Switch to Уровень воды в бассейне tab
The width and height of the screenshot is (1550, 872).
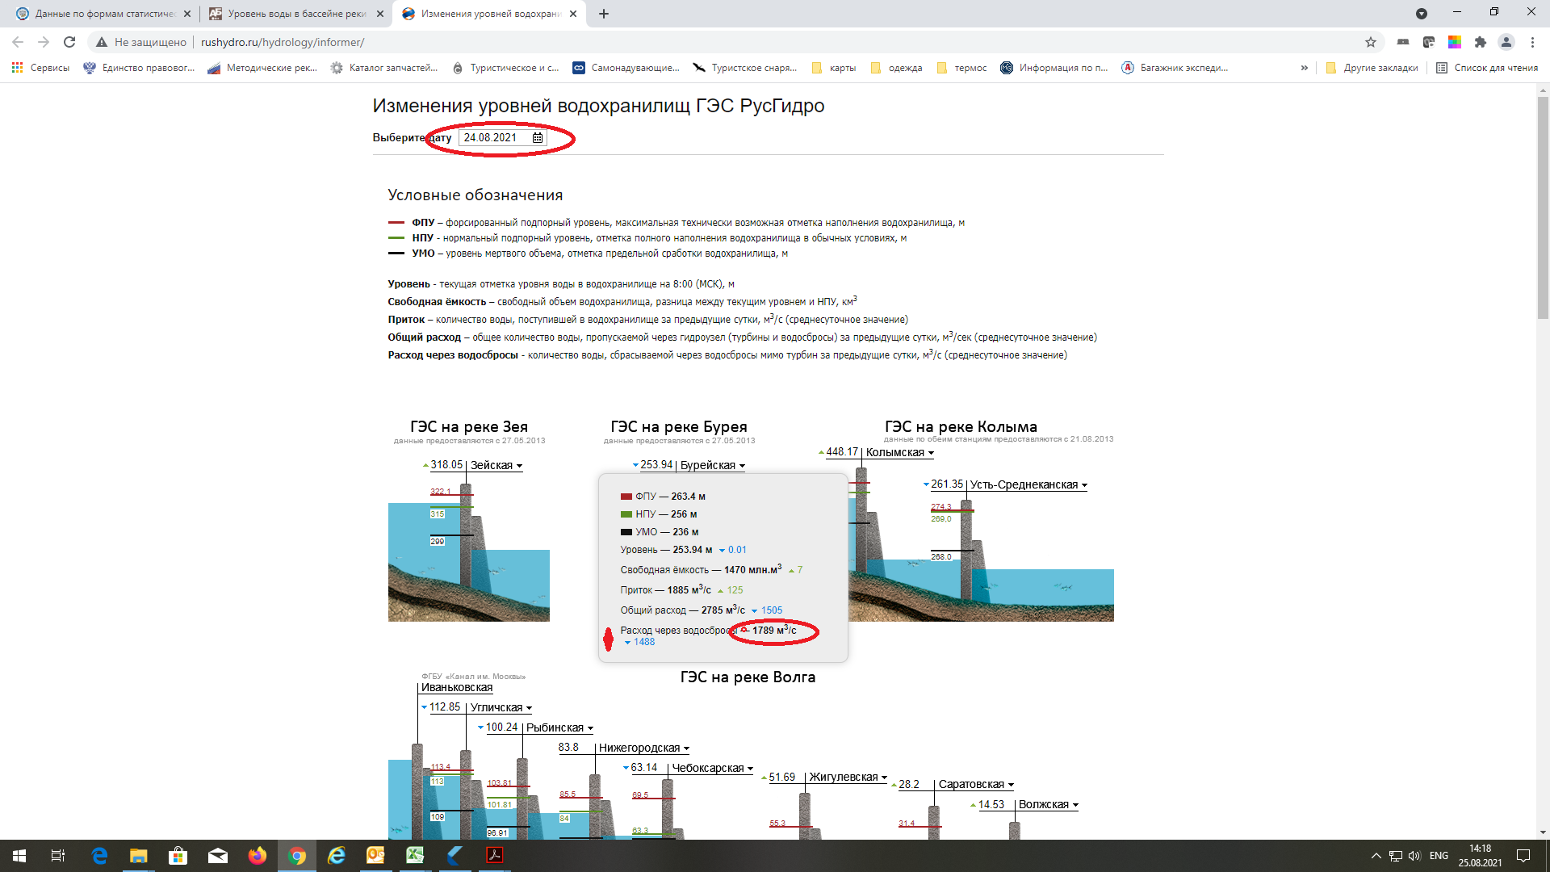pyautogui.click(x=295, y=14)
